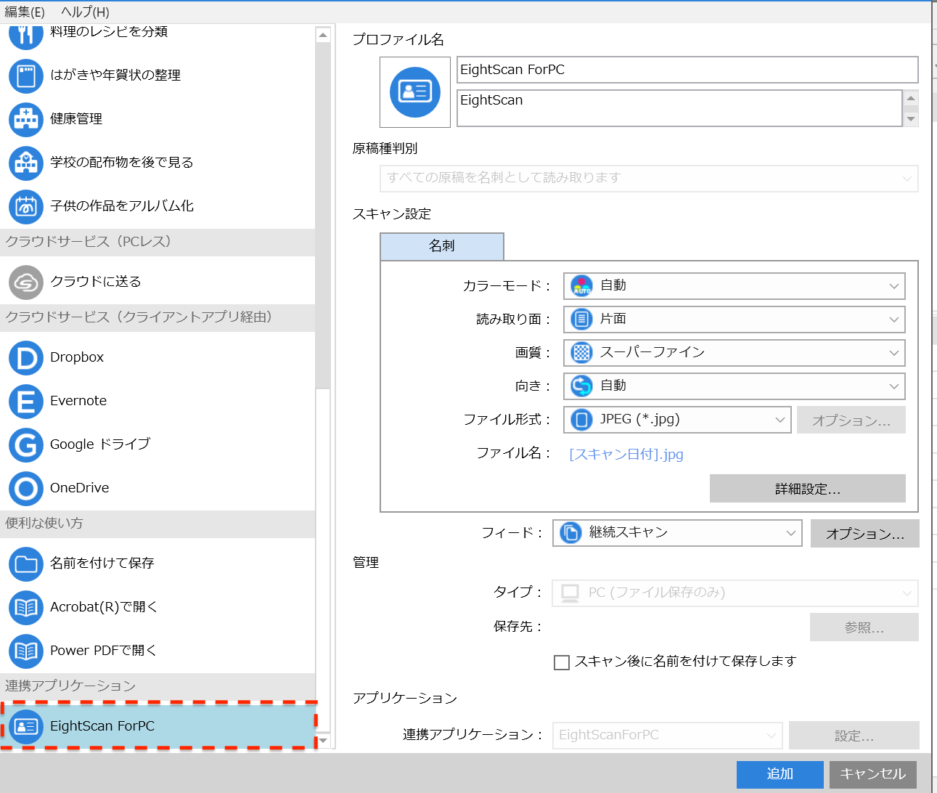Click the JPEG file format icon
Viewport: 937px width, 793px height.
click(581, 420)
